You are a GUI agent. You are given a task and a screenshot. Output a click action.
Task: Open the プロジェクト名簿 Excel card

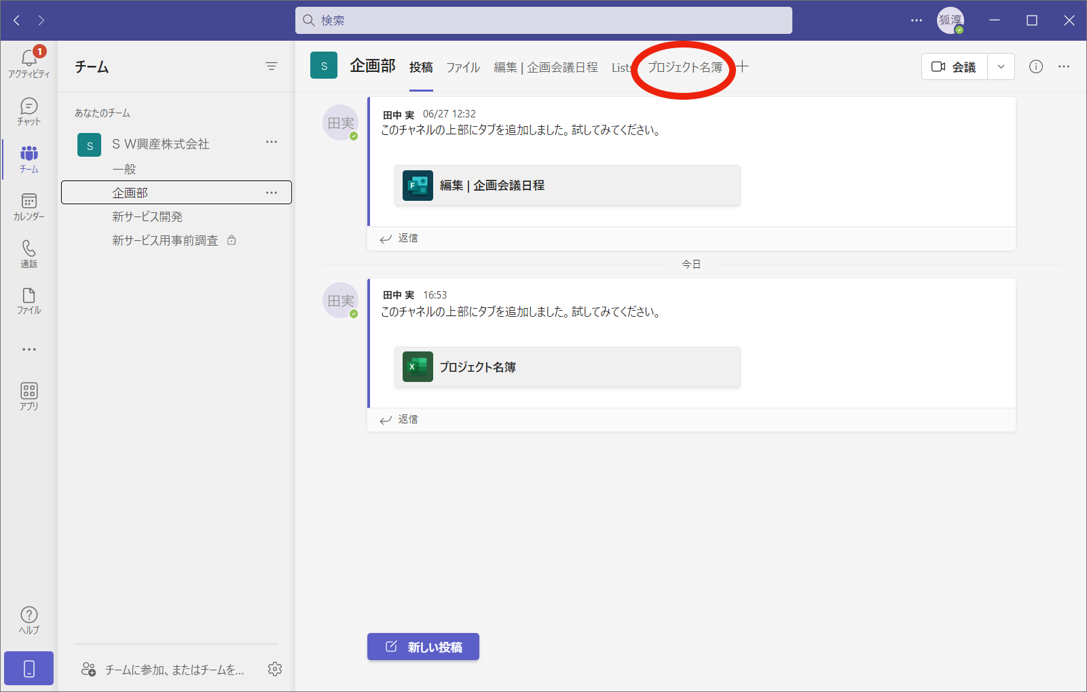(x=567, y=367)
